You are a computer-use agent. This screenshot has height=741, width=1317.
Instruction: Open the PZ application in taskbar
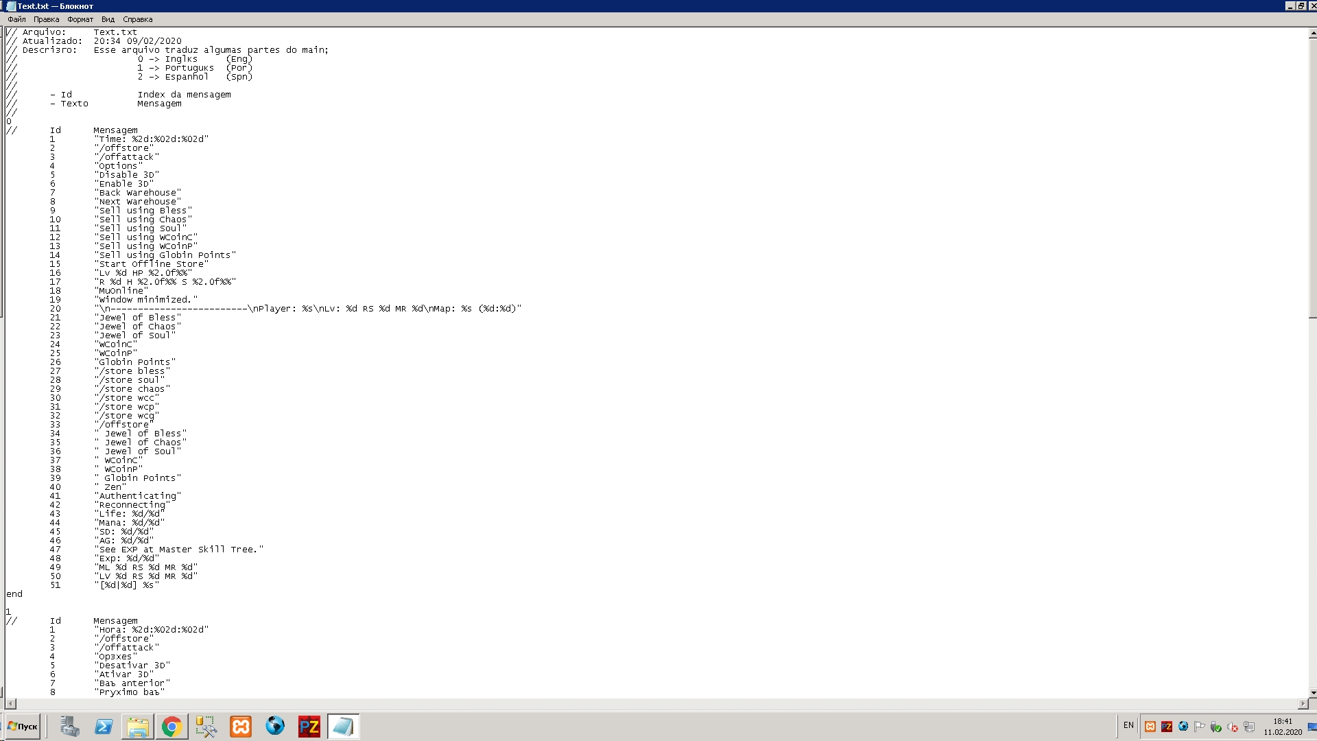[x=309, y=726]
